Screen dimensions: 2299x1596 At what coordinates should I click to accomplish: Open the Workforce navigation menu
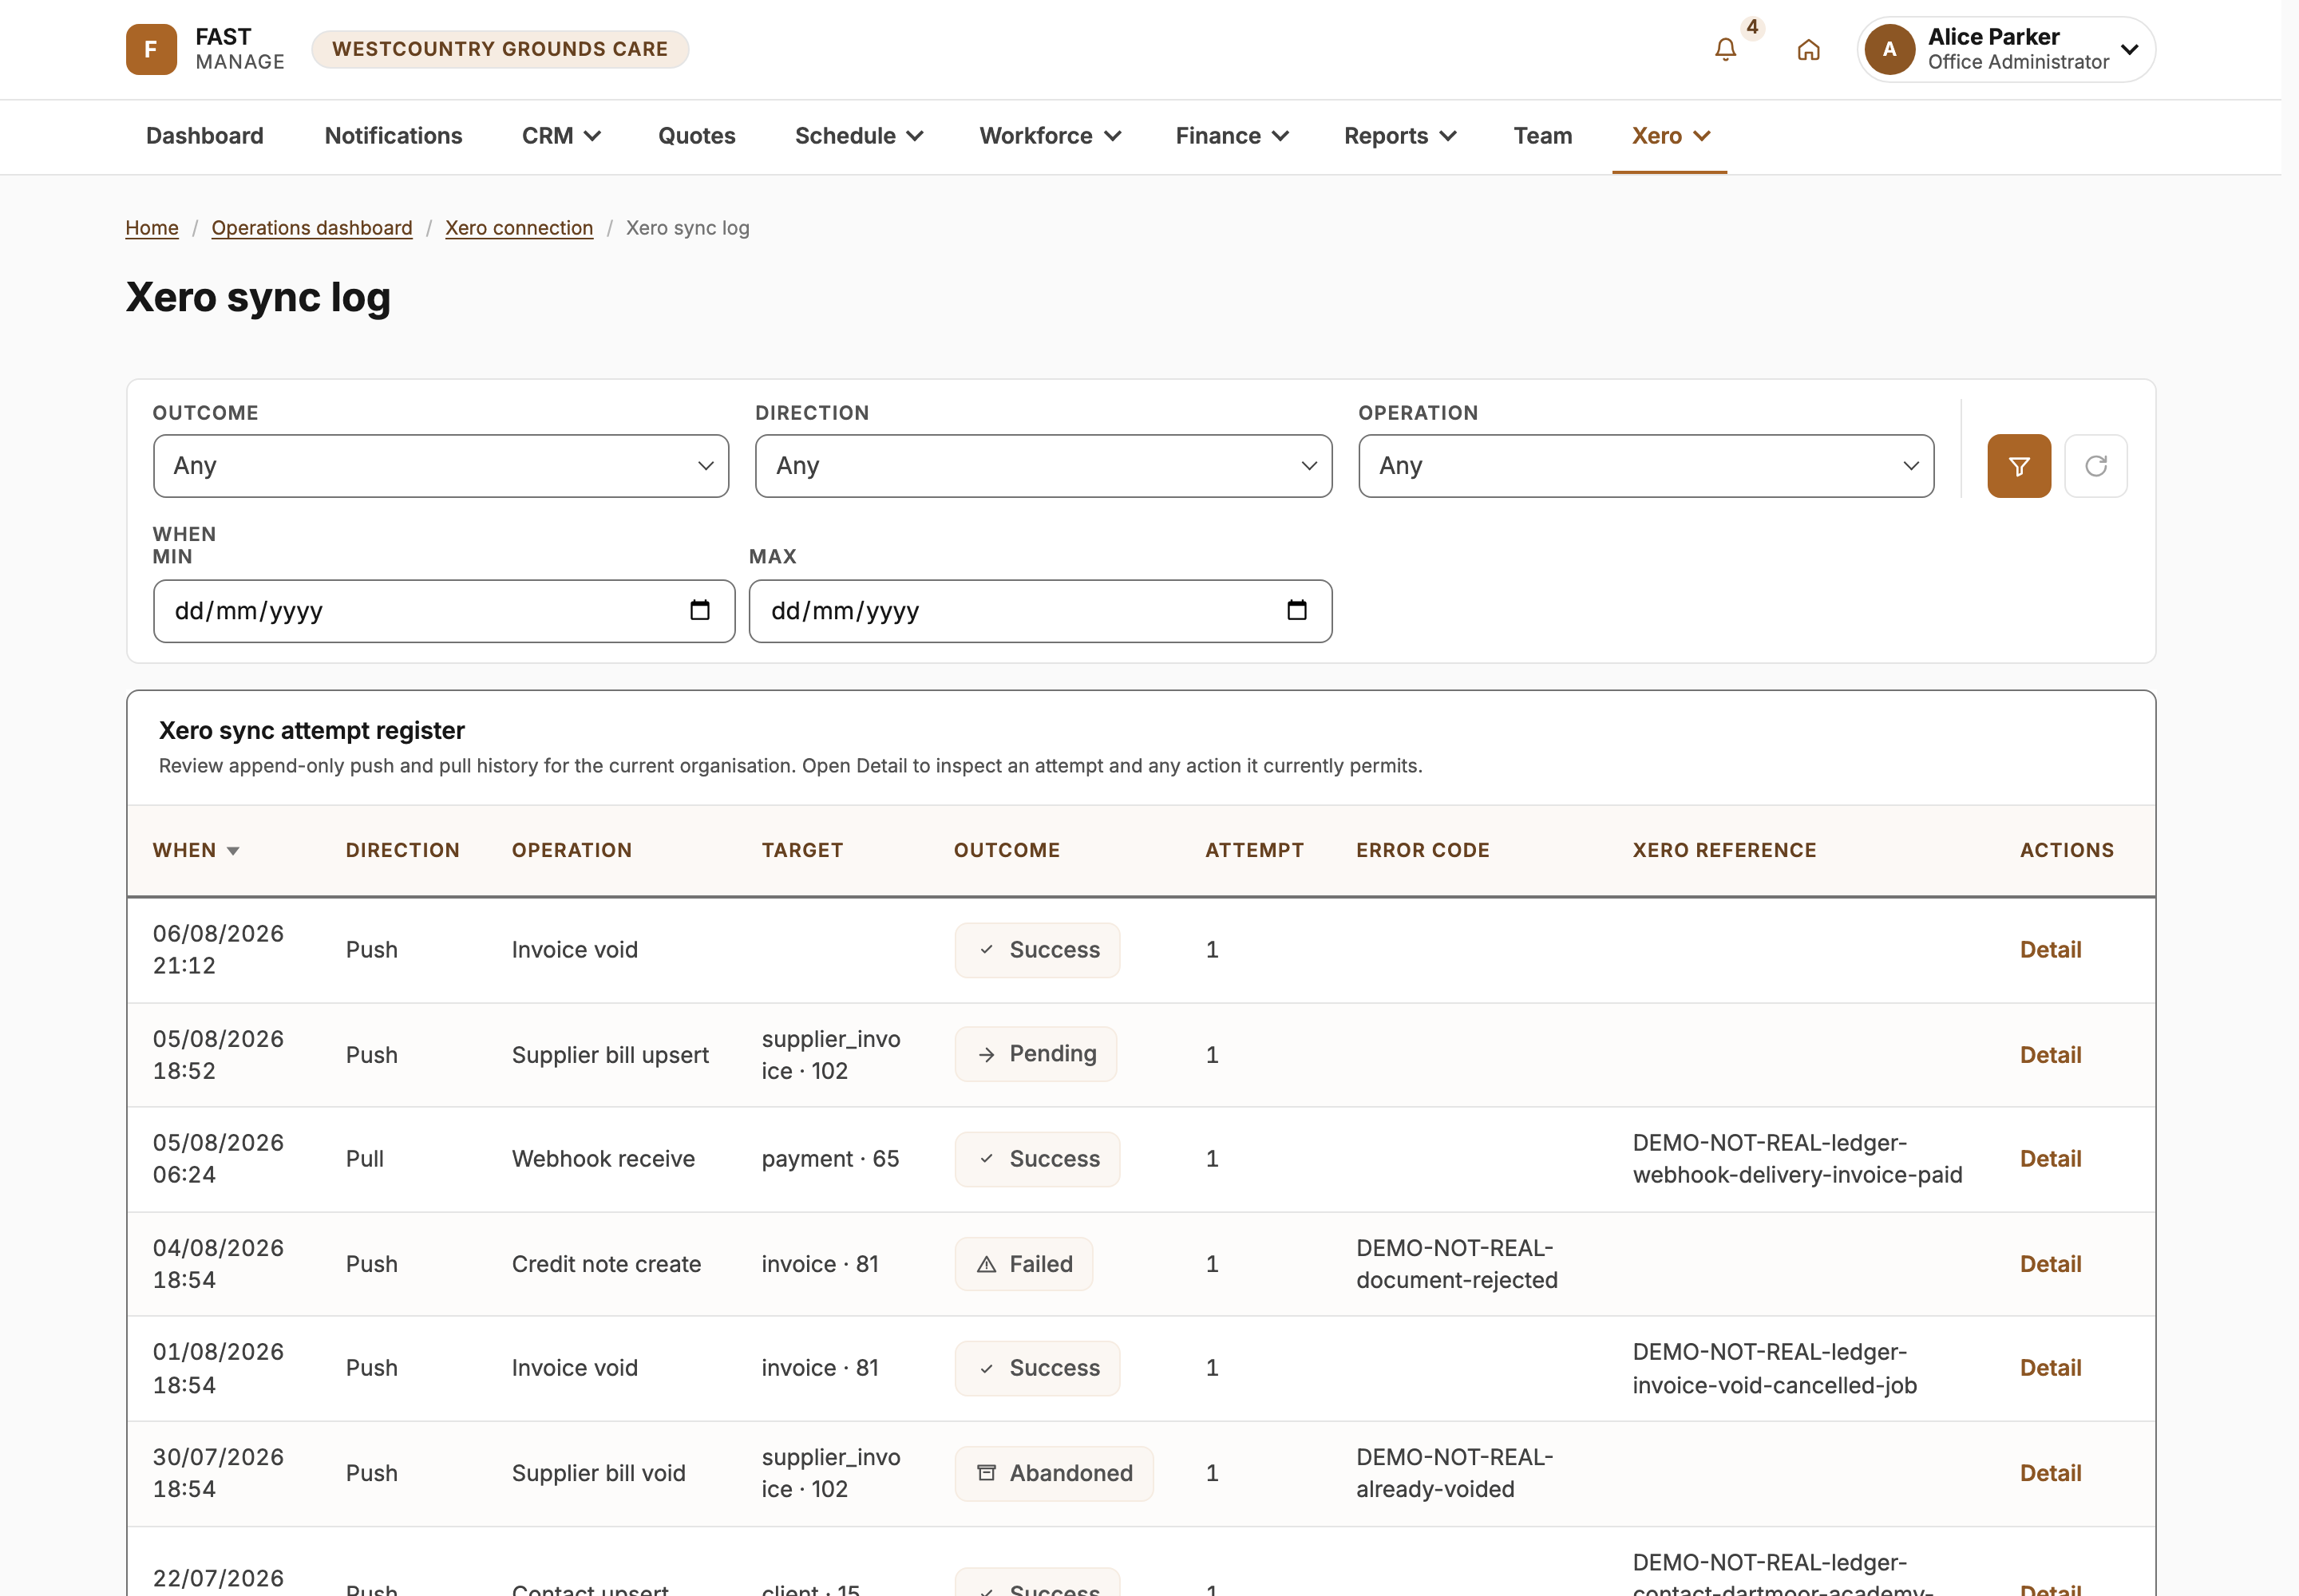coord(1050,136)
